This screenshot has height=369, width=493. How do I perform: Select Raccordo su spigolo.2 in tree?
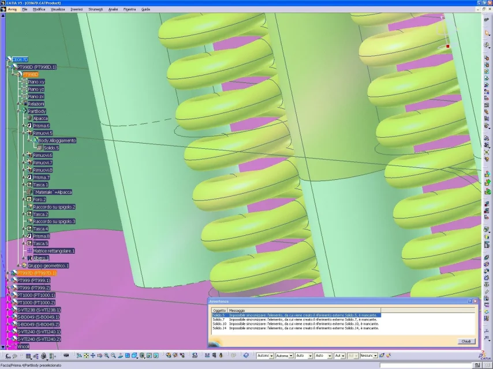[x=54, y=207]
